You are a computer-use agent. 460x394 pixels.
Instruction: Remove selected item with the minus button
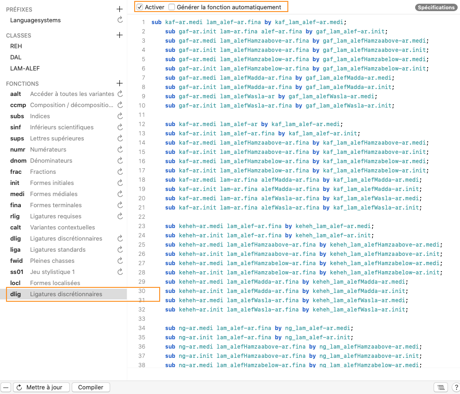click(6, 388)
